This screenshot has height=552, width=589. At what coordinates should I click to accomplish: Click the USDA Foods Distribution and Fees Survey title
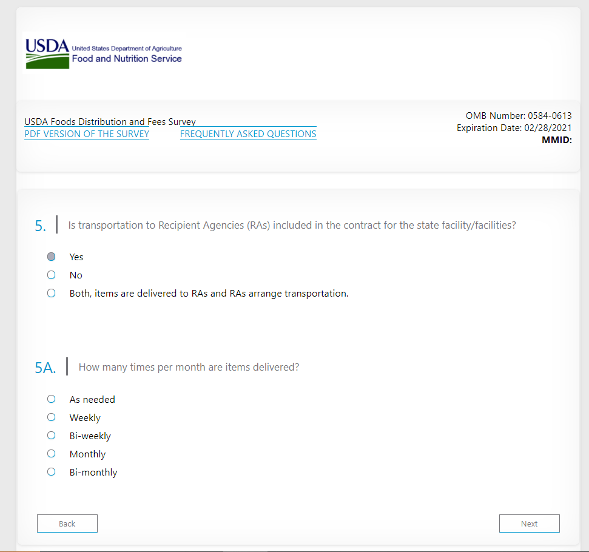click(110, 122)
